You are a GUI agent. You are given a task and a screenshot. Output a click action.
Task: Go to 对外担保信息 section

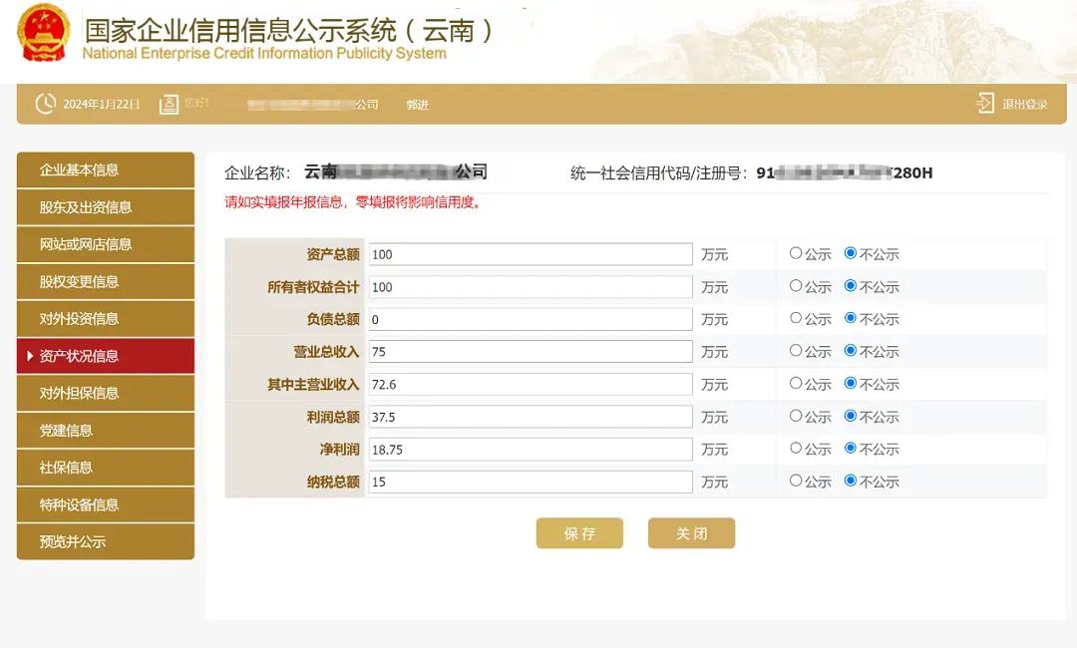pyautogui.click(x=106, y=393)
